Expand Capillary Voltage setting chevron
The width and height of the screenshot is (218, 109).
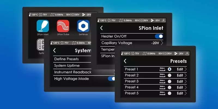click(162, 43)
